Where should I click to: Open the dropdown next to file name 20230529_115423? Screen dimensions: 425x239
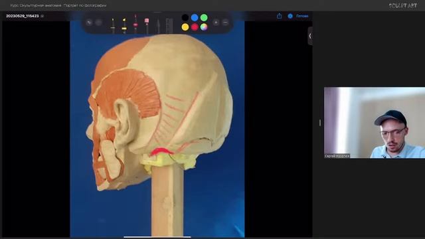(42, 16)
